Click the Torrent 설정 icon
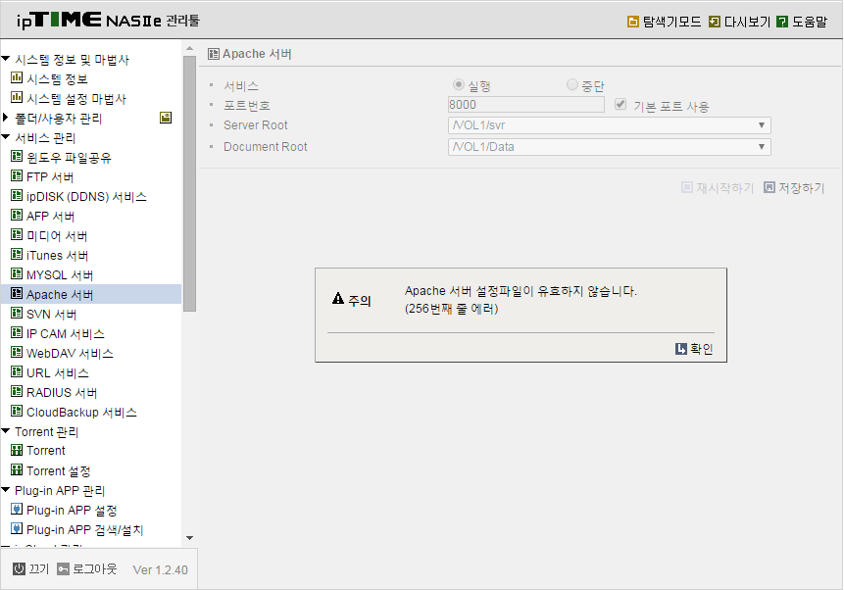Viewport: 844px width, 590px height. pyautogui.click(x=17, y=470)
